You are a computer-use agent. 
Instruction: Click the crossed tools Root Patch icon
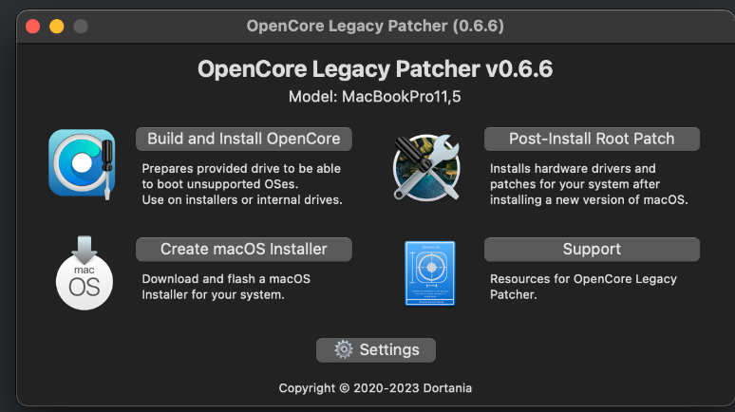click(x=426, y=166)
